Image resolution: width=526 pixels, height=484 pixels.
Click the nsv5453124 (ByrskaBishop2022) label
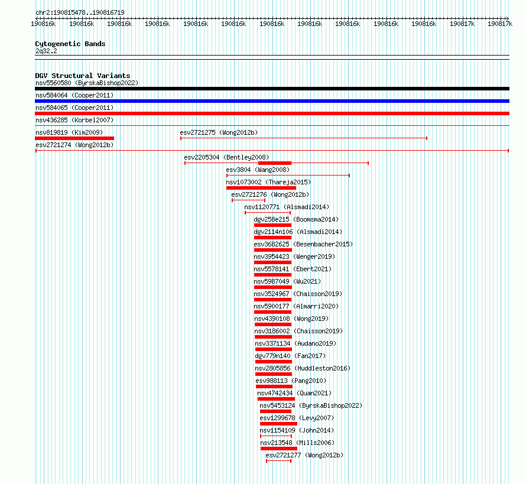[x=311, y=405]
